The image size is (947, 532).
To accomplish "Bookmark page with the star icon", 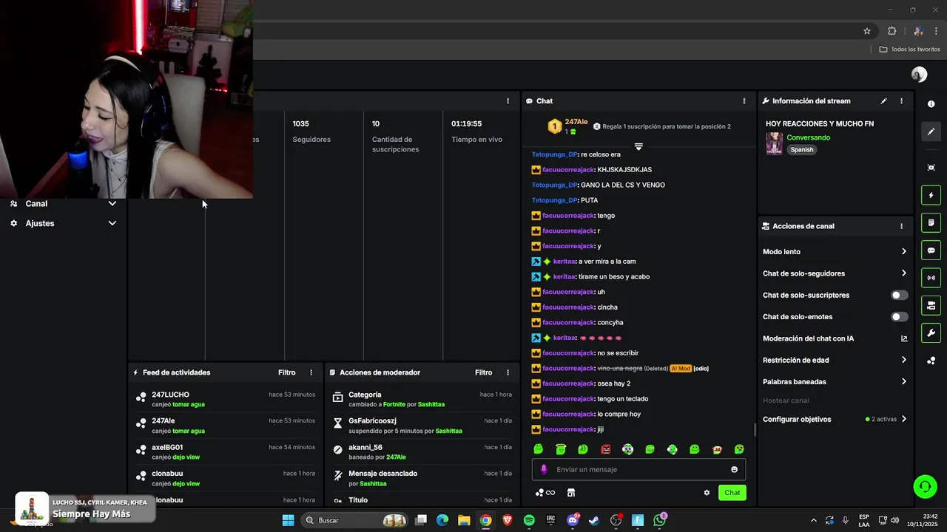I will pos(867,31).
